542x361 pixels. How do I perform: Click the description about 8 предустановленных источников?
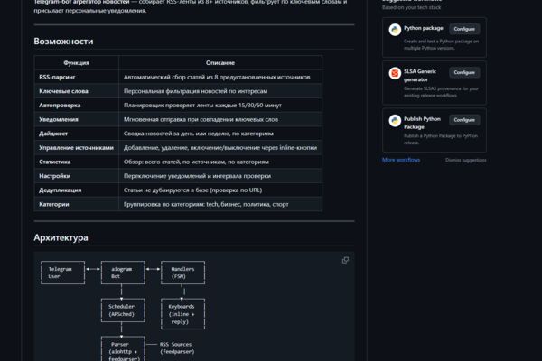tap(220, 77)
